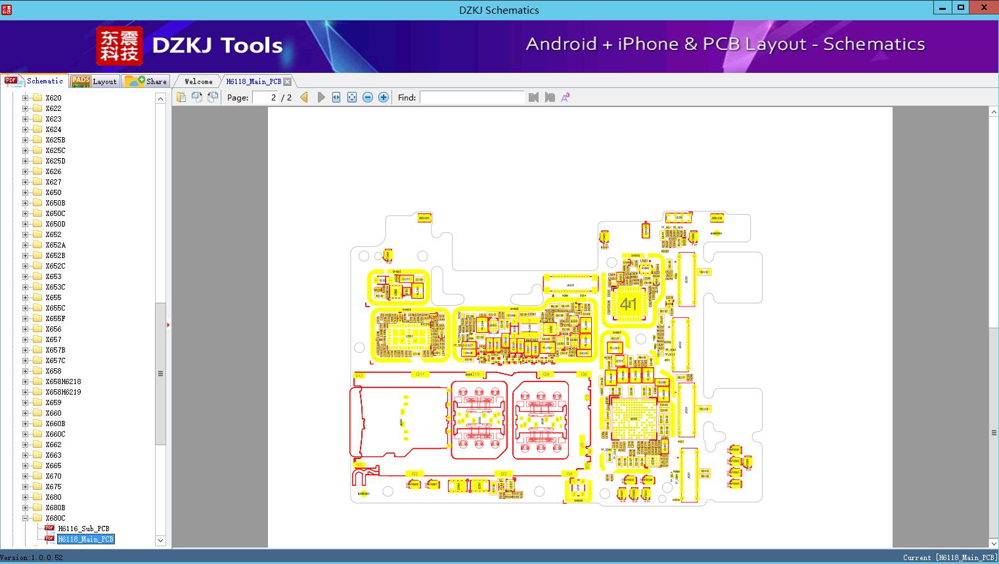This screenshot has width=999, height=564.
Task: Find next match icon
Action: [550, 97]
